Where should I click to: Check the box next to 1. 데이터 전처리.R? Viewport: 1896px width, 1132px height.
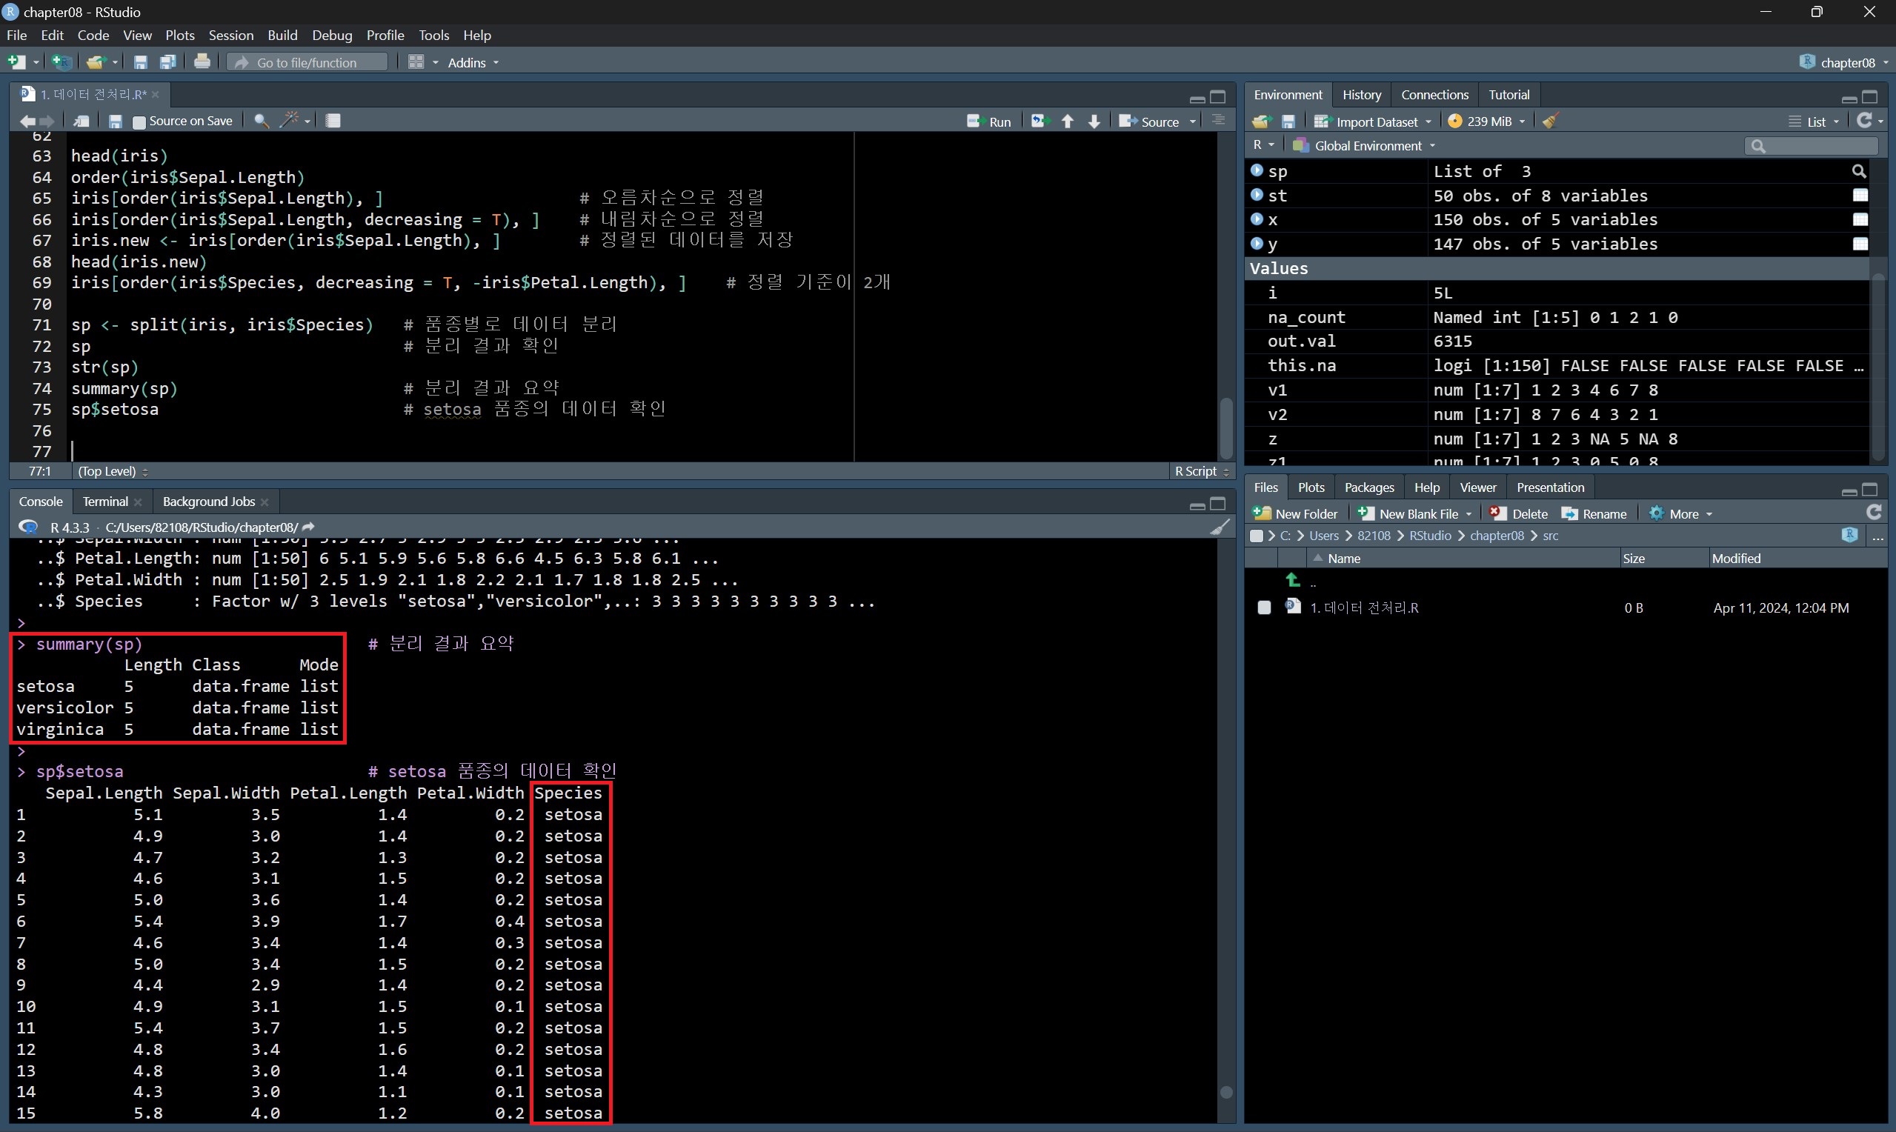click(1264, 607)
